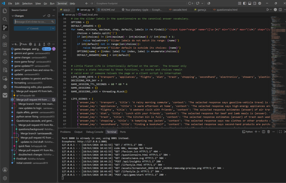This screenshot has width=286, height=183.
Task: Select the 'Initial commit' graph entry
Action: pos(33,163)
